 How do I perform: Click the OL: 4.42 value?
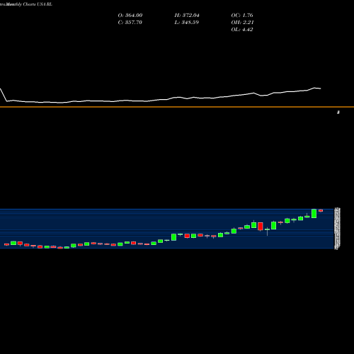tap(242, 30)
